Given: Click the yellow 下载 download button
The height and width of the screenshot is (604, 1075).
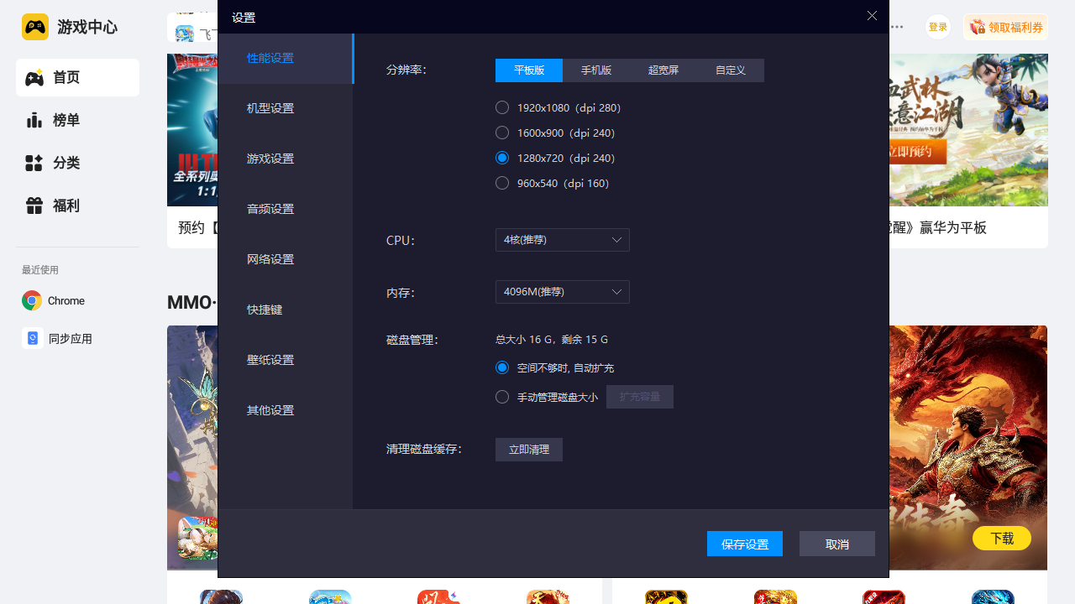Looking at the screenshot, I should click(1002, 539).
